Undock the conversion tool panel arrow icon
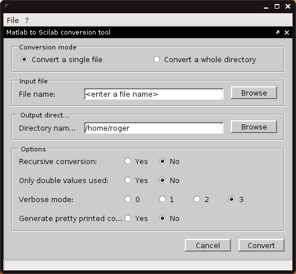Viewport: 296px width, 274px height. click(x=278, y=32)
